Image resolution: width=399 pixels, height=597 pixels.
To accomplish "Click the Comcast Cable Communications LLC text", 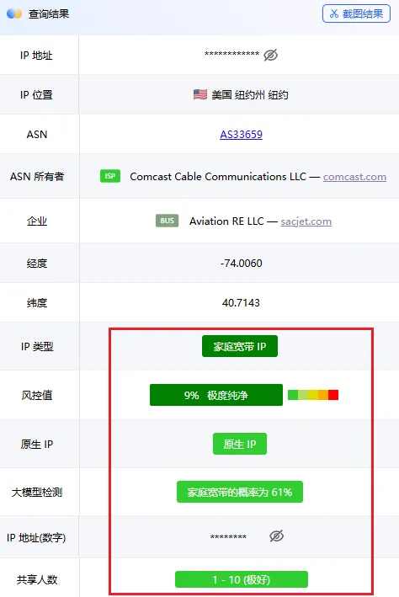I will click(218, 177).
